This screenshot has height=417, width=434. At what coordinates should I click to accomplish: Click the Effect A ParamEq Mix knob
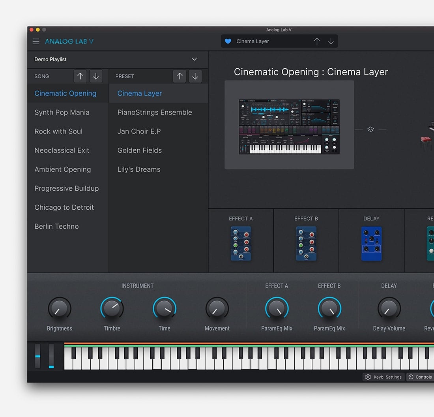tap(277, 308)
